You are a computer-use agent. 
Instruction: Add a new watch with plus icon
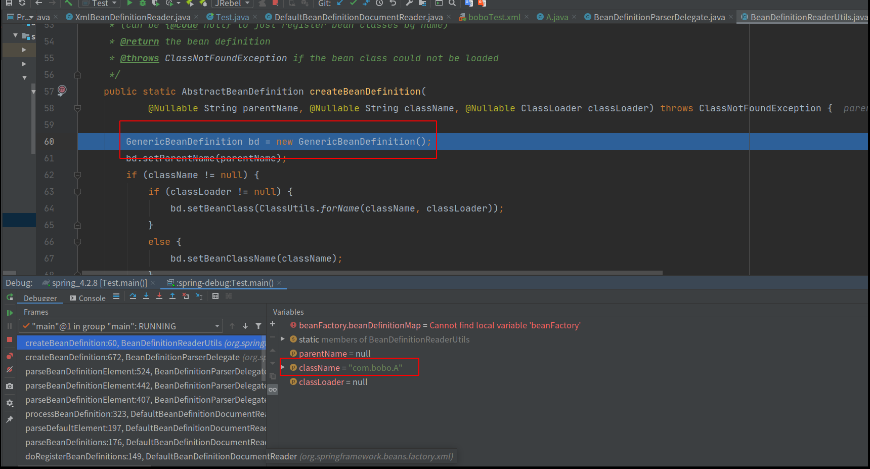pos(273,324)
